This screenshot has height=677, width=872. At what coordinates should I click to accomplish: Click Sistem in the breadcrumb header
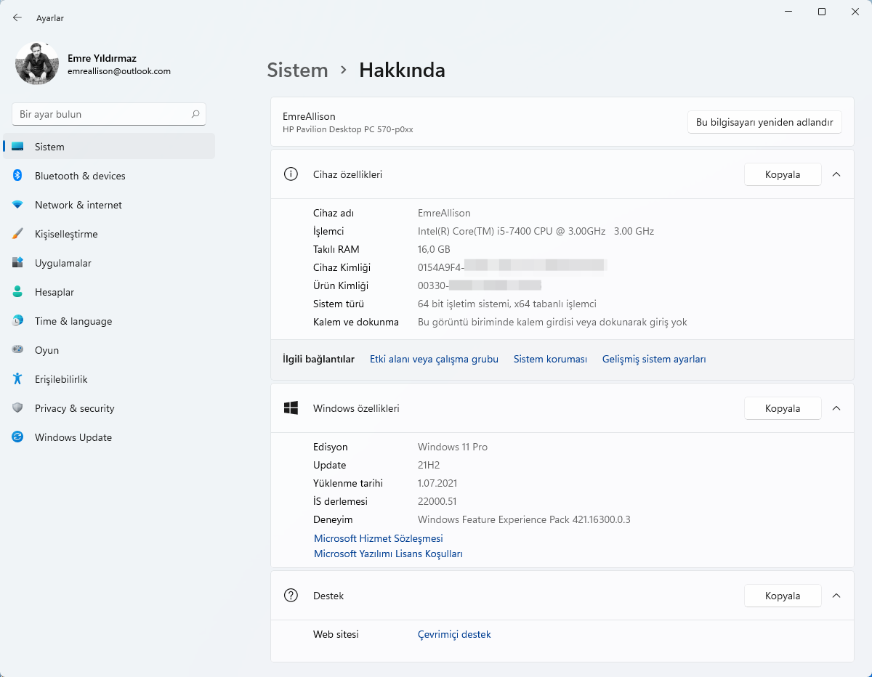[297, 70]
